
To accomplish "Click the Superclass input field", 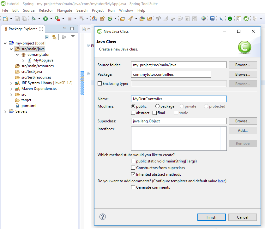I will tap(179, 121).
